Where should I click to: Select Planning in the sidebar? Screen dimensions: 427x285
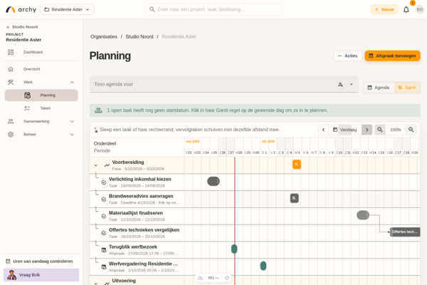point(41,95)
